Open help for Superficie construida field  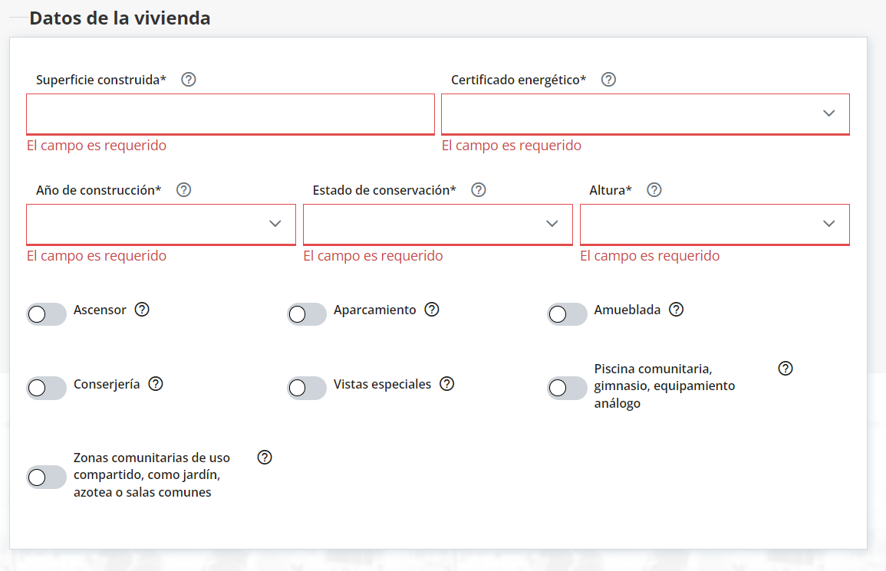188,79
